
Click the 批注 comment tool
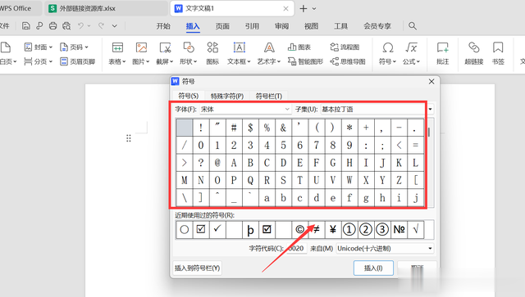pos(443,53)
